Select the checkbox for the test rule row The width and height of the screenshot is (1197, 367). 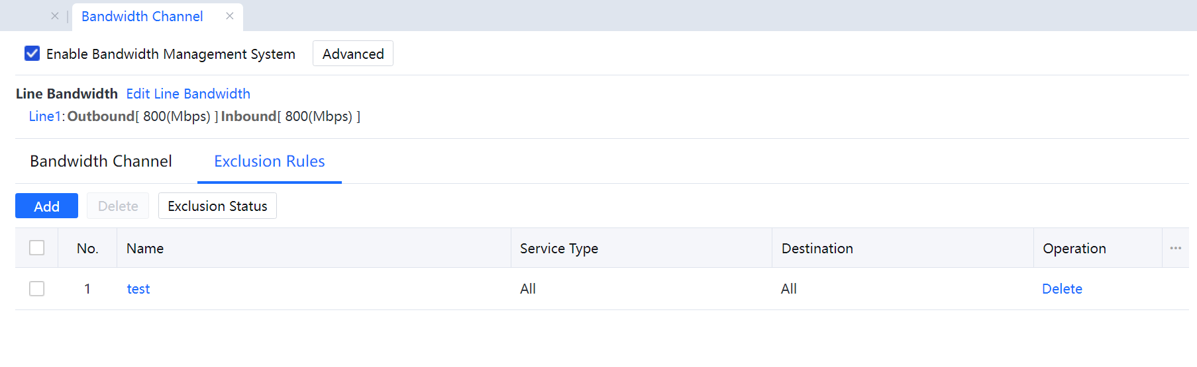(37, 289)
